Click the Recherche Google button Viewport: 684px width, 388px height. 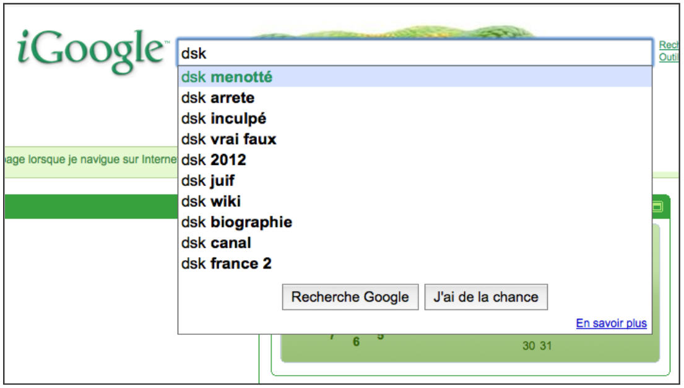coord(350,297)
